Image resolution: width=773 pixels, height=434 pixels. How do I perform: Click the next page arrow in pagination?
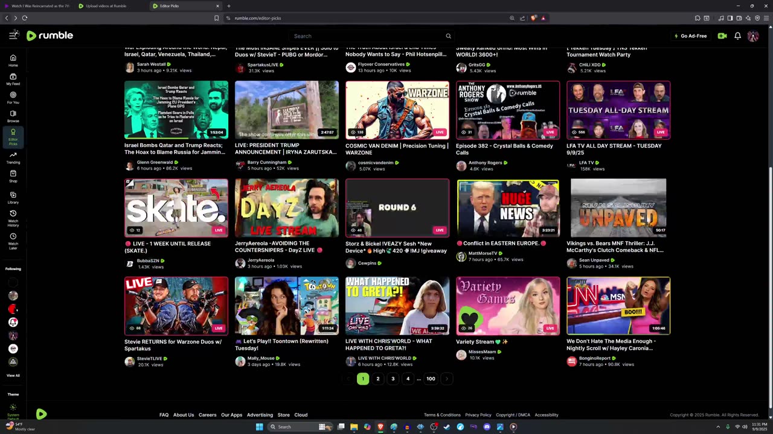click(x=446, y=379)
